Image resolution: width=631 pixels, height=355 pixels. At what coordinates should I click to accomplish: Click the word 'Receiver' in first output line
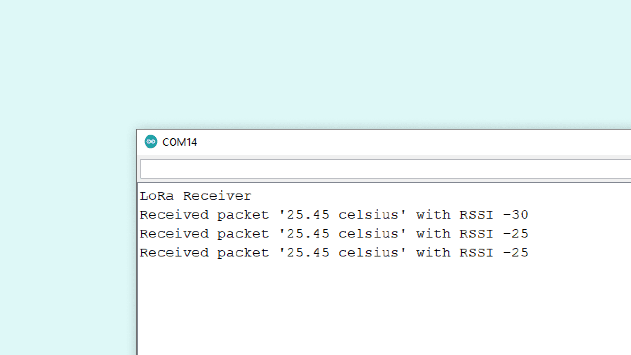coord(217,196)
